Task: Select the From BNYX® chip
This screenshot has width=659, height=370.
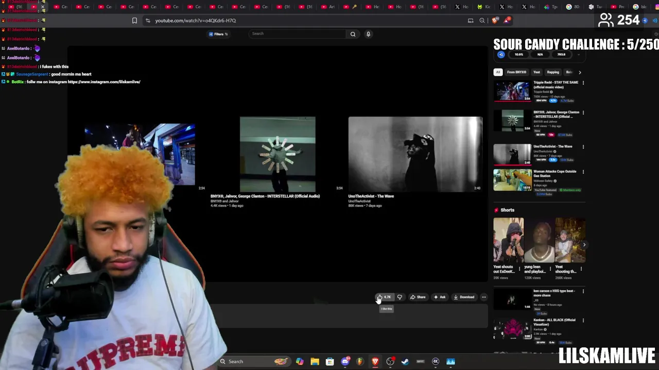Action: click(x=516, y=72)
